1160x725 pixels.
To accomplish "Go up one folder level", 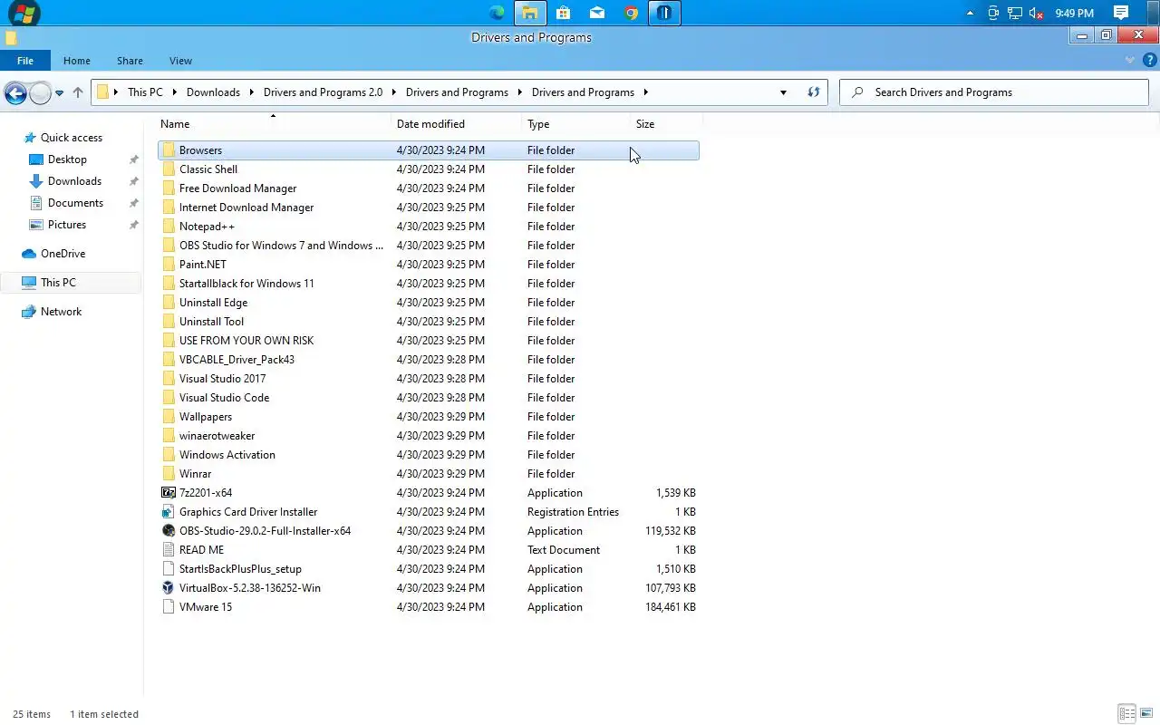I will click(78, 92).
